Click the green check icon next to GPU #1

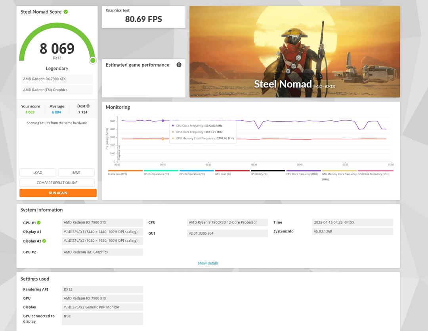click(39, 223)
